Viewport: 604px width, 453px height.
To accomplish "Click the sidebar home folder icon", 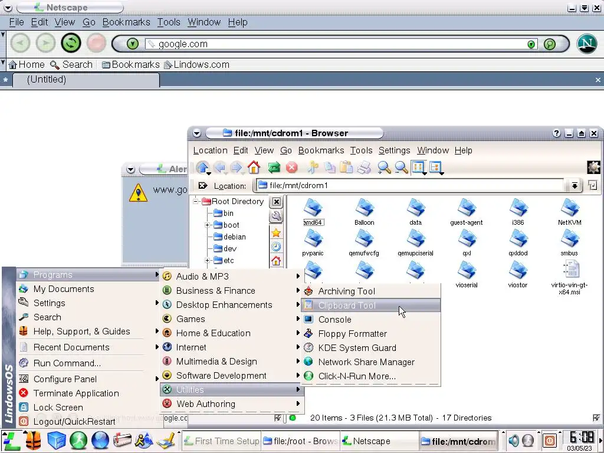I will coord(276,261).
